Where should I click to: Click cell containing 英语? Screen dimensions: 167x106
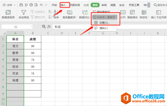point(15,59)
